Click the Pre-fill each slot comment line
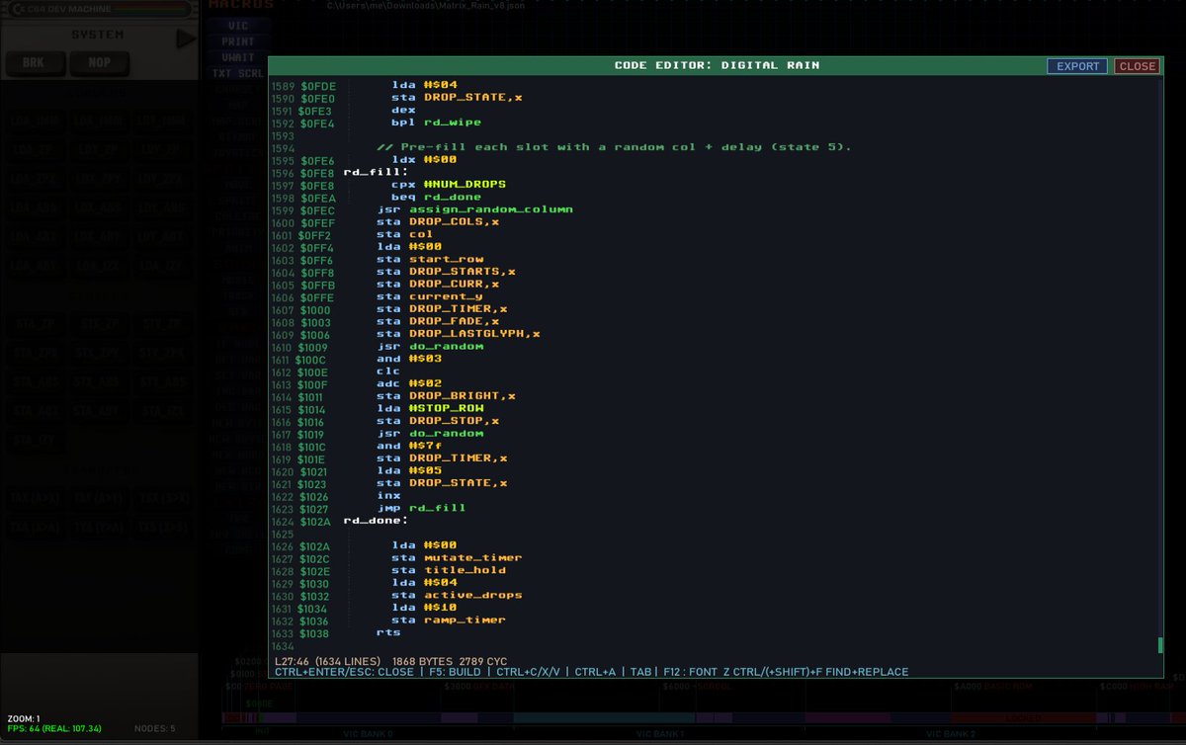 pos(614,147)
